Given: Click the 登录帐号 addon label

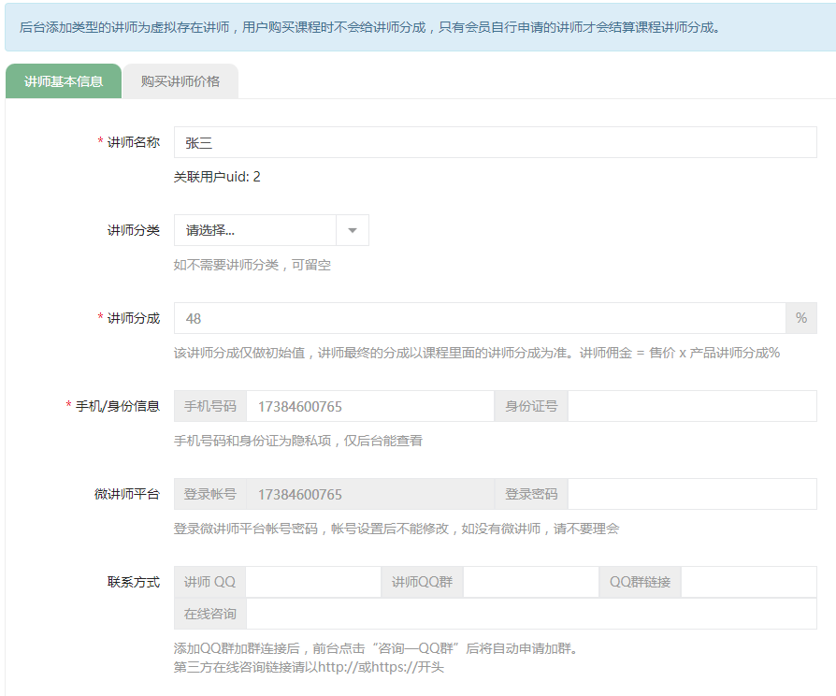Looking at the screenshot, I should pyautogui.click(x=210, y=494).
